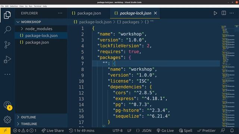Open the Terminal menu

point(37,6)
